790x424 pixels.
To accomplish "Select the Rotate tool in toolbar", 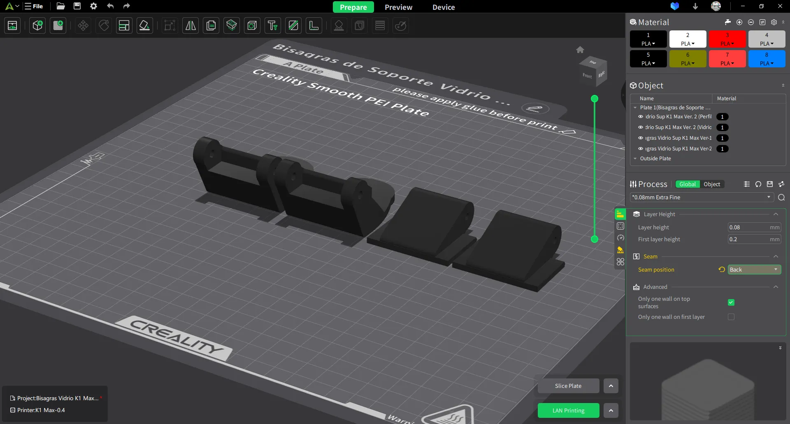I will [104, 26].
